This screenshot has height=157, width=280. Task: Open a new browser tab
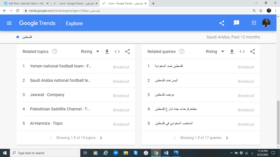153,4
